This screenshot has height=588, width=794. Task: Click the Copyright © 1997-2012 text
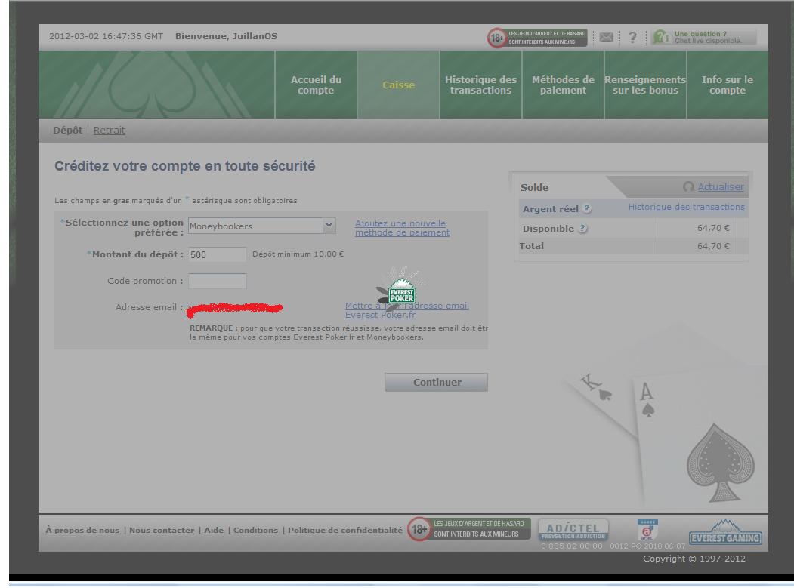point(694,559)
